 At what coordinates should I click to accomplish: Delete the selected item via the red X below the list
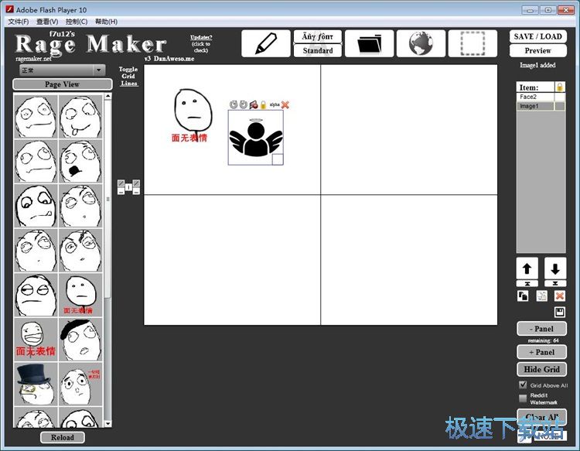tap(560, 296)
